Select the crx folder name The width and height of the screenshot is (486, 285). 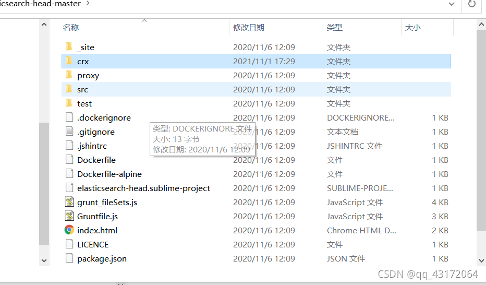83,62
